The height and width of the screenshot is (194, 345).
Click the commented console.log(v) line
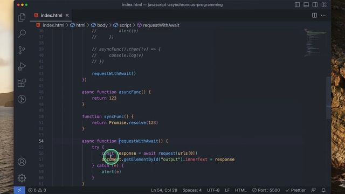pyautogui.click(x=118, y=55)
